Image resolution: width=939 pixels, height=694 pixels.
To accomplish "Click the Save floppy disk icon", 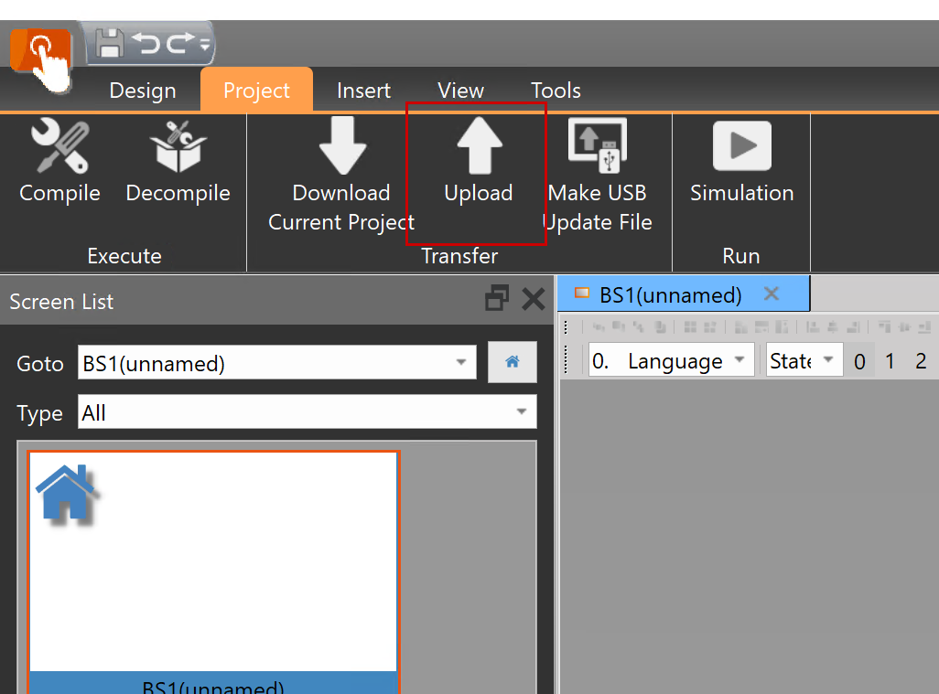I will (111, 43).
